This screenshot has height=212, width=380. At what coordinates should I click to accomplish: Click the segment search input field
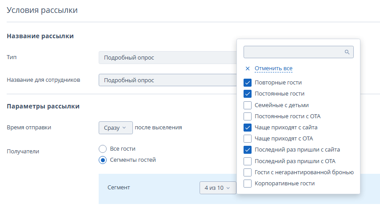point(294,52)
